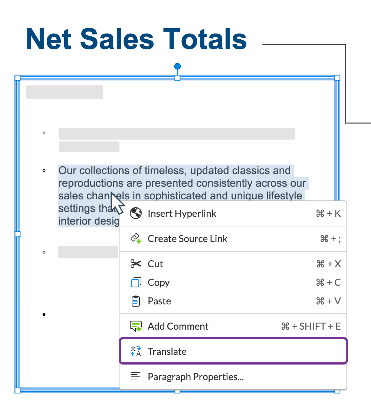Click the chain-link icon for Create Source Link
Screen dimensions: 371x418
[136, 239]
